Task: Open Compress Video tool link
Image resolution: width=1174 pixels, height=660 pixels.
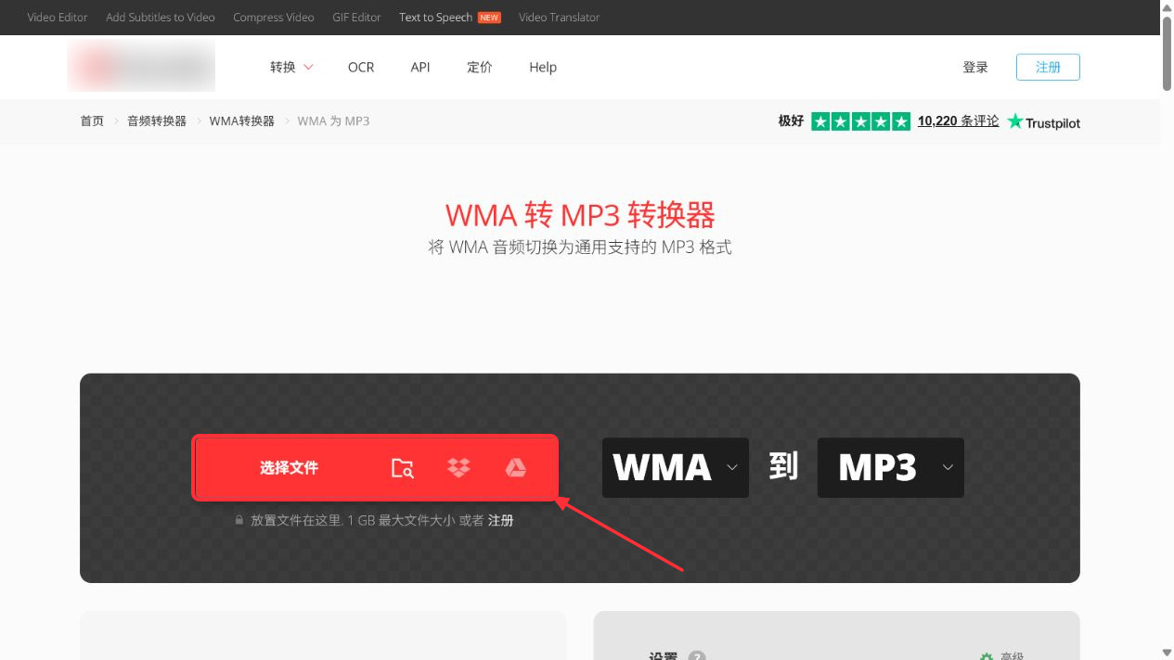Action: tap(274, 18)
